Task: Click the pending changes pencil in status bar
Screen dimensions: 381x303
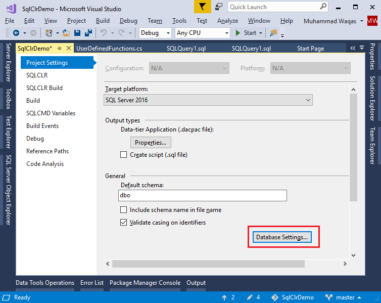Action: point(250,297)
